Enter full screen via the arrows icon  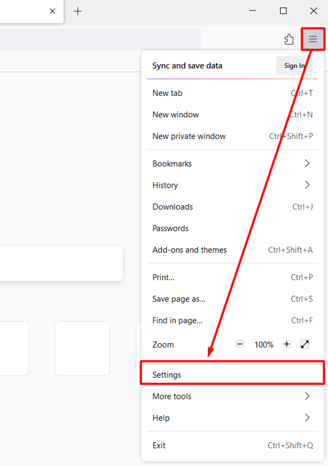pos(305,344)
